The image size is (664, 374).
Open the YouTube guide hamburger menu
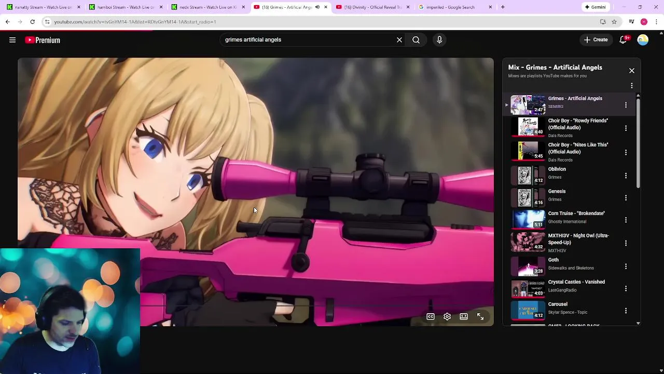click(x=12, y=40)
